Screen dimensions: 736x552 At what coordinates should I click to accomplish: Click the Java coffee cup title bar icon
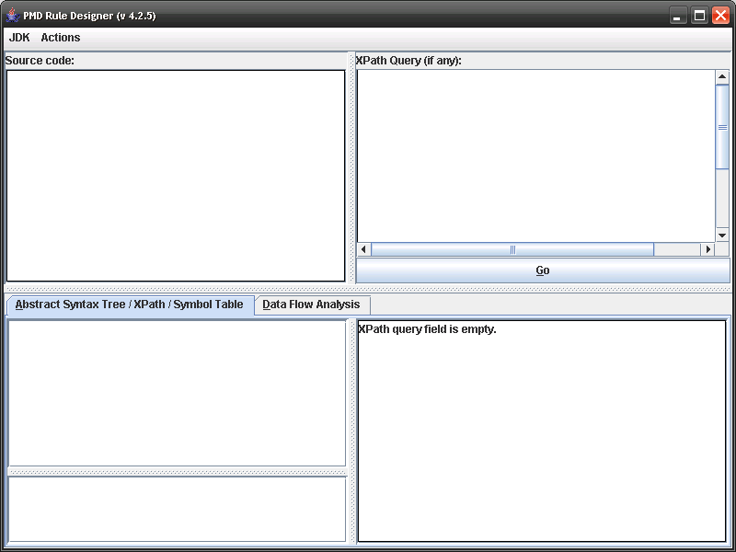[13, 15]
